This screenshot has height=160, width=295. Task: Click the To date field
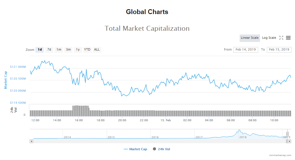(x=279, y=50)
